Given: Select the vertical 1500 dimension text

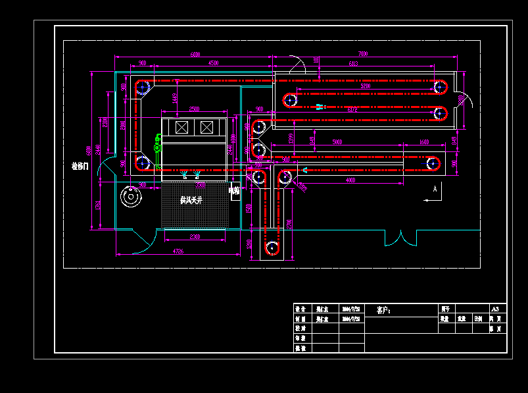Looking at the screenshot, I should [x=249, y=208].
